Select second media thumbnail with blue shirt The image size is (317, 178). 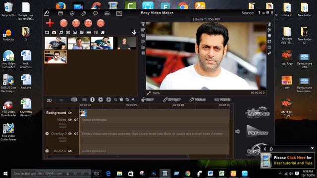pyautogui.click(x=79, y=43)
